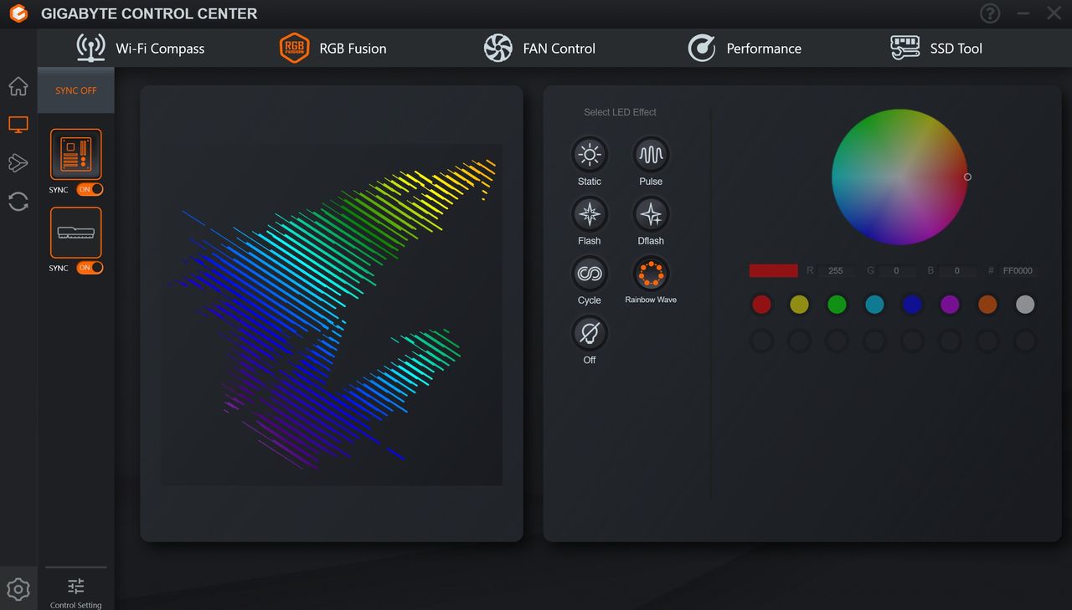Screen dimensions: 1072x610
Task: Choose the Static LED effect
Action: (x=590, y=155)
